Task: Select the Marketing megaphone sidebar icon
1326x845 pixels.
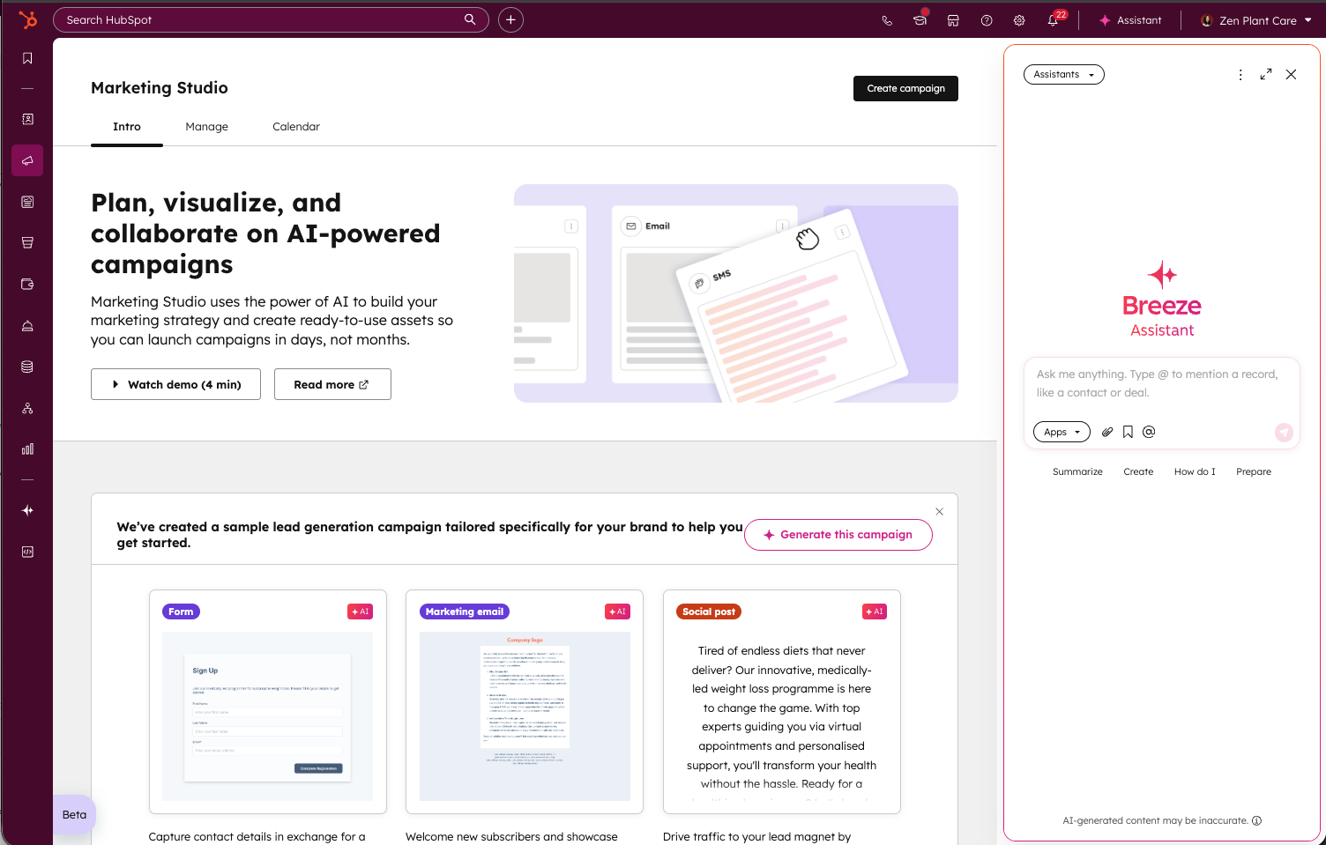Action: (x=27, y=160)
